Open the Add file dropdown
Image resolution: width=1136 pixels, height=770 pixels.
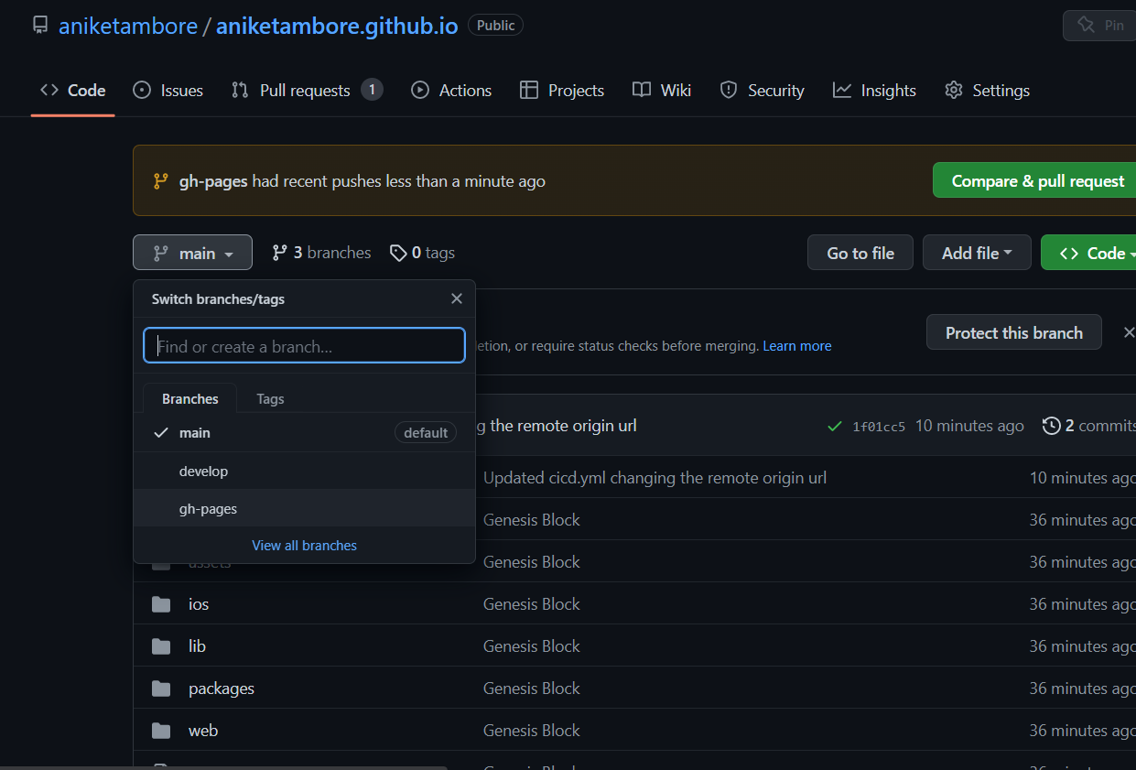[977, 253]
